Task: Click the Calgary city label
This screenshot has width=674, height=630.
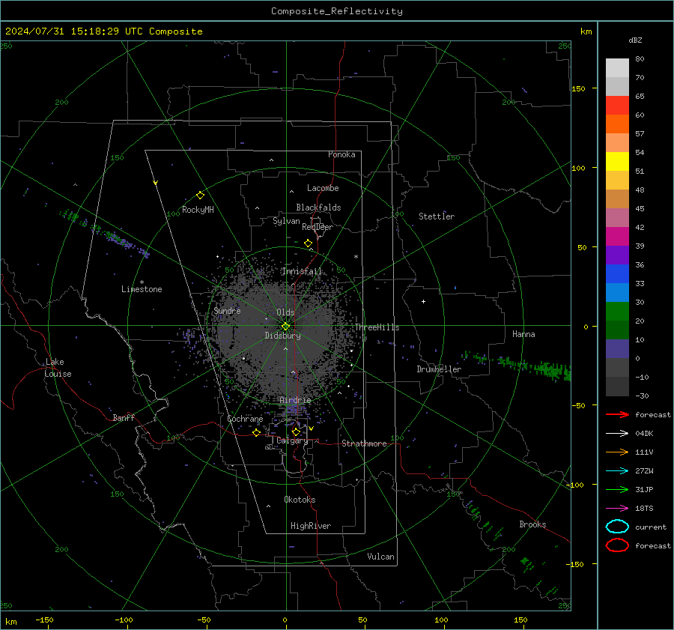Action: point(292,440)
